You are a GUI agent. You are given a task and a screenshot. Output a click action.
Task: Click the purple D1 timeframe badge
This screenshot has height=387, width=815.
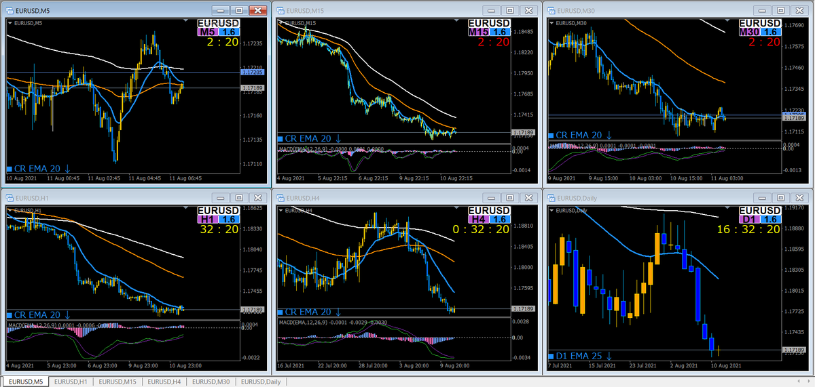coord(749,220)
